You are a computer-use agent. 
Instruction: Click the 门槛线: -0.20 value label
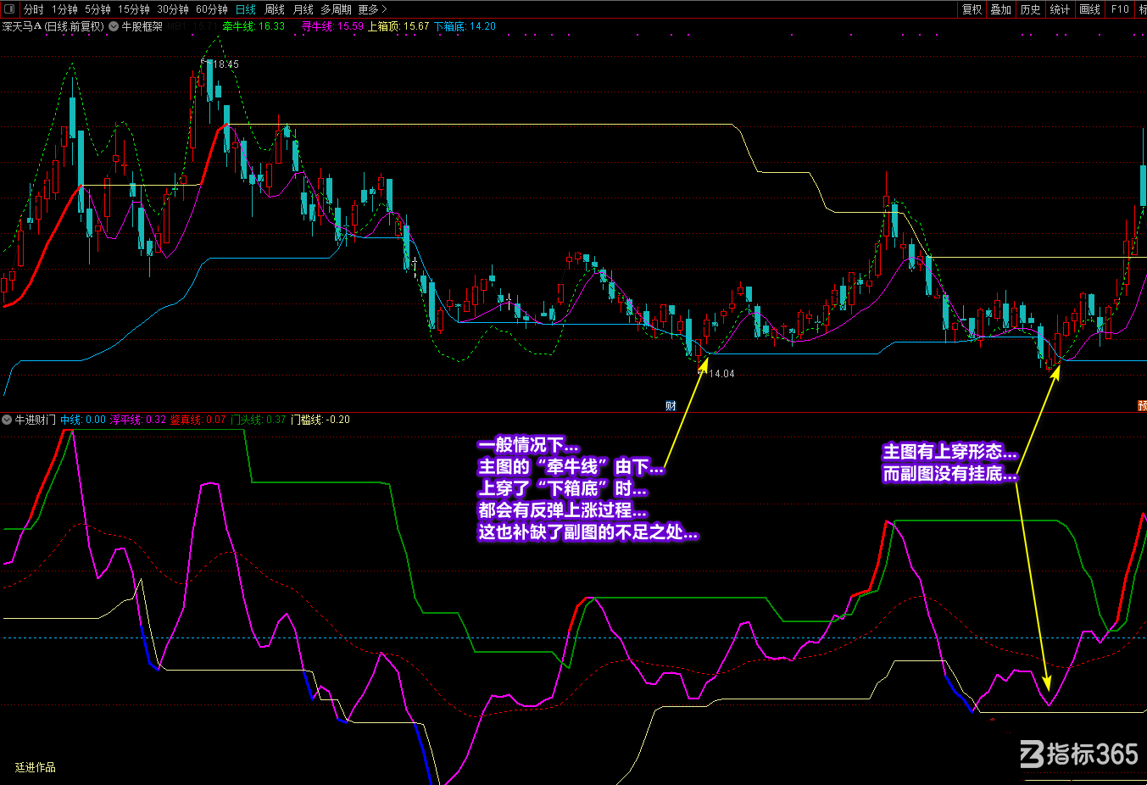(320, 420)
